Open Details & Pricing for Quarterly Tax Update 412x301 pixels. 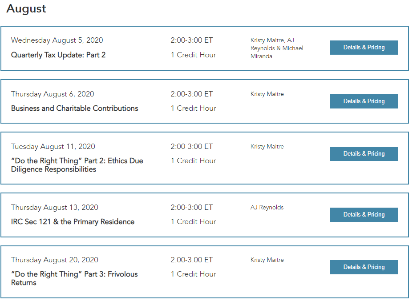coord(364,48)
